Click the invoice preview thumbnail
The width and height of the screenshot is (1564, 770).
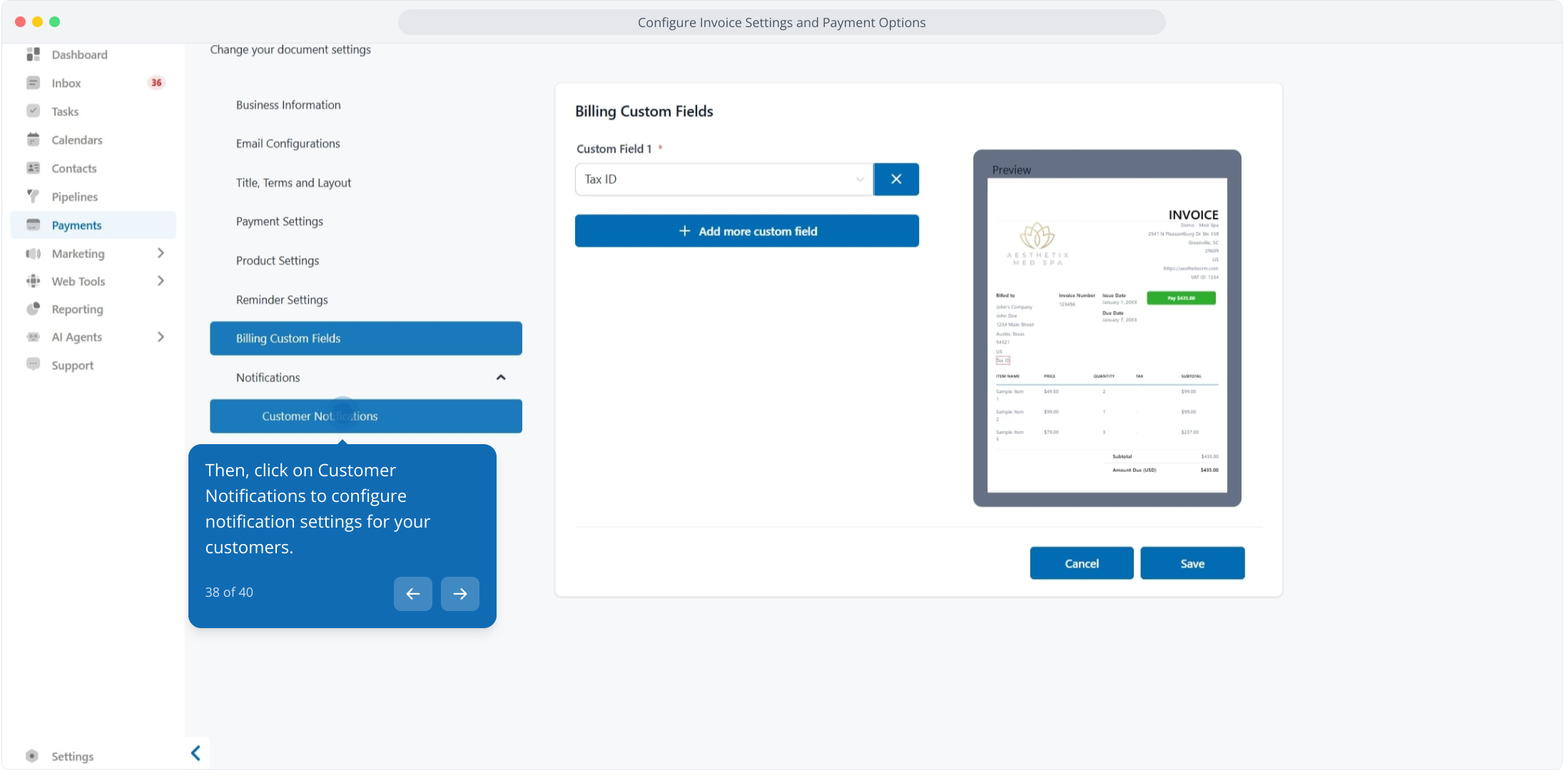click(x=1107, y=335)
